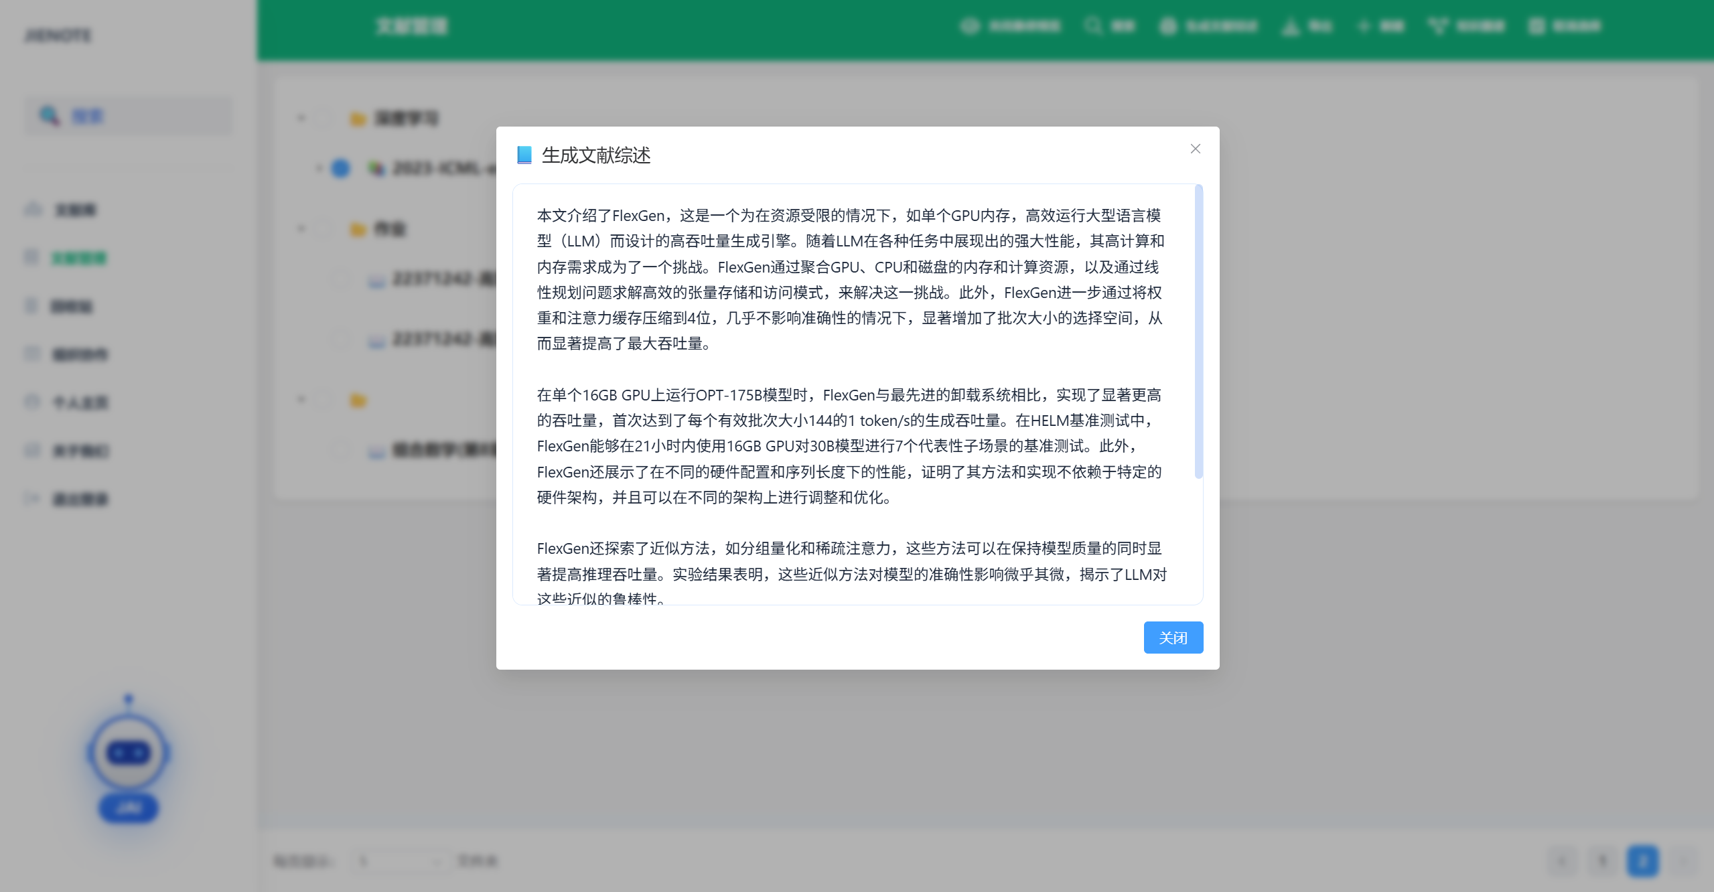The width and height of the screenshot is (1714, 892).
Task: Click the yellow folder icon of first folder
Action: coord(358,119)
